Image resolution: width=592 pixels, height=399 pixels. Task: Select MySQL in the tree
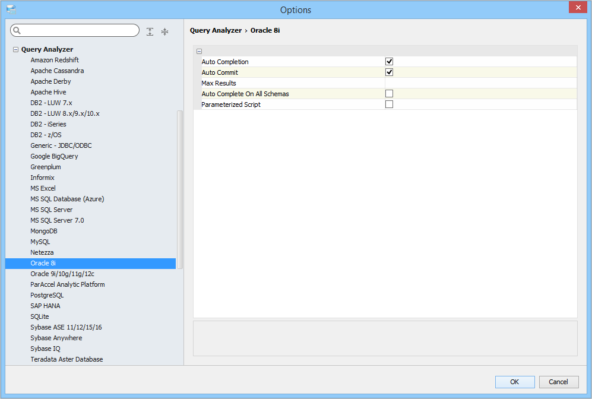tap(40, 242)
